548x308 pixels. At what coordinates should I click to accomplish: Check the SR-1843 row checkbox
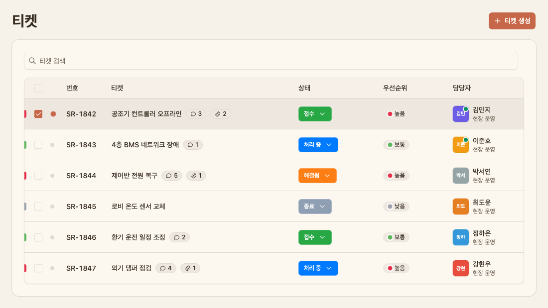38,145
